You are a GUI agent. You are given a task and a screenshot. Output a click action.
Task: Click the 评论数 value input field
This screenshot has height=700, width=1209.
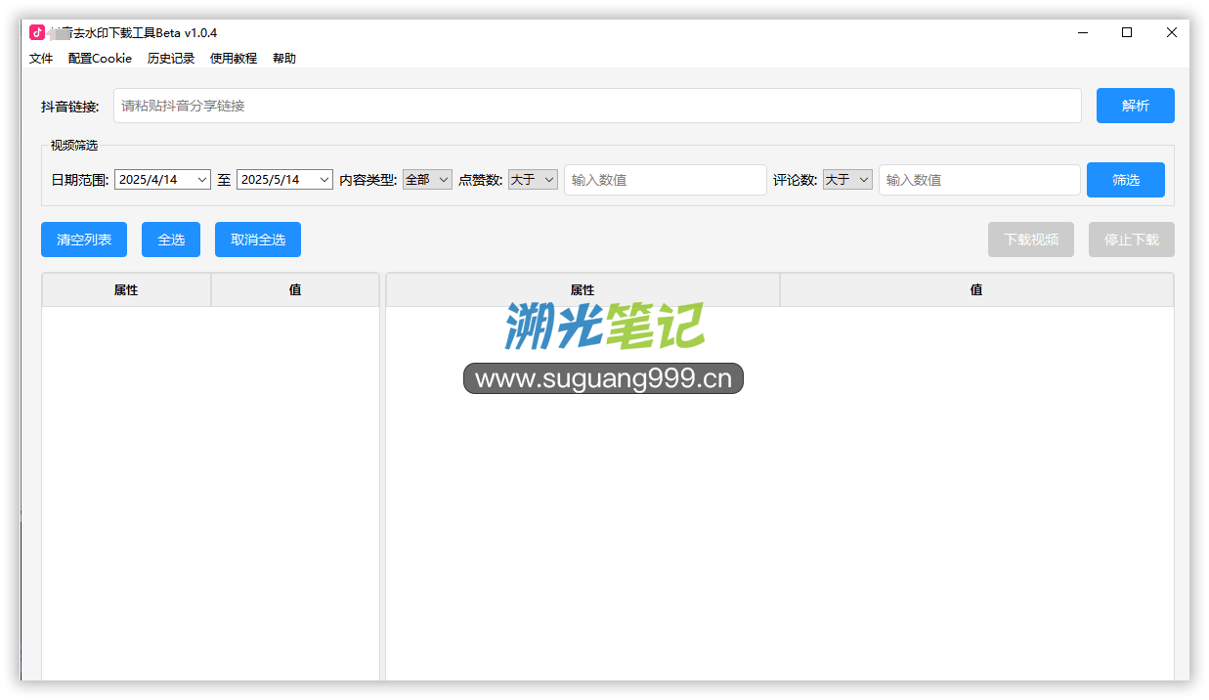click(979, 180)
